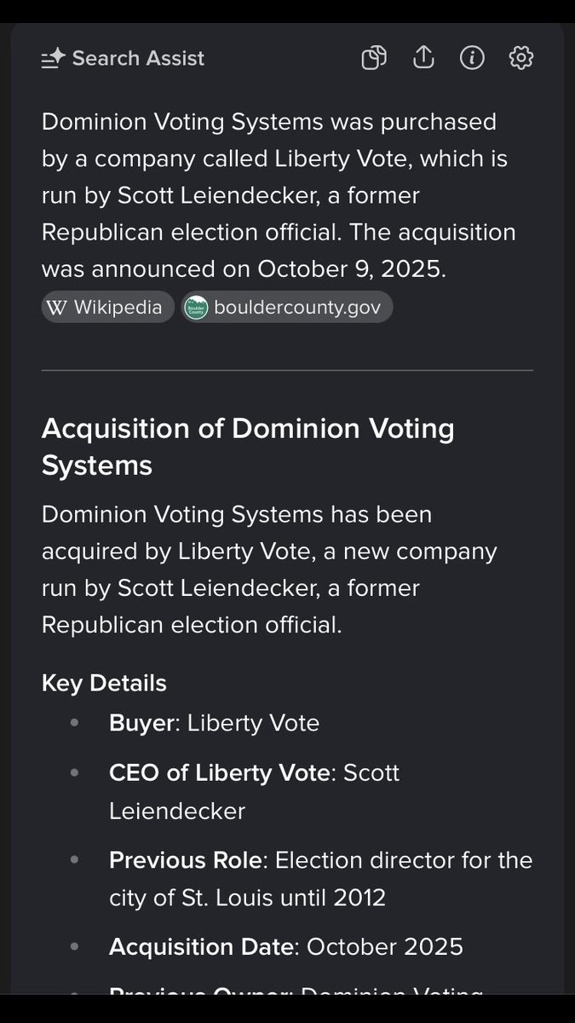The height and width of the screenshot is (1023, 575).
Task: Open the info circle icon
Action: (472, 58)
